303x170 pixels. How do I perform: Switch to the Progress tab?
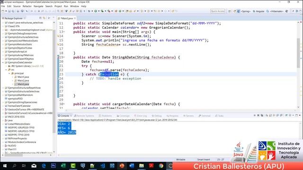[172, 116]
